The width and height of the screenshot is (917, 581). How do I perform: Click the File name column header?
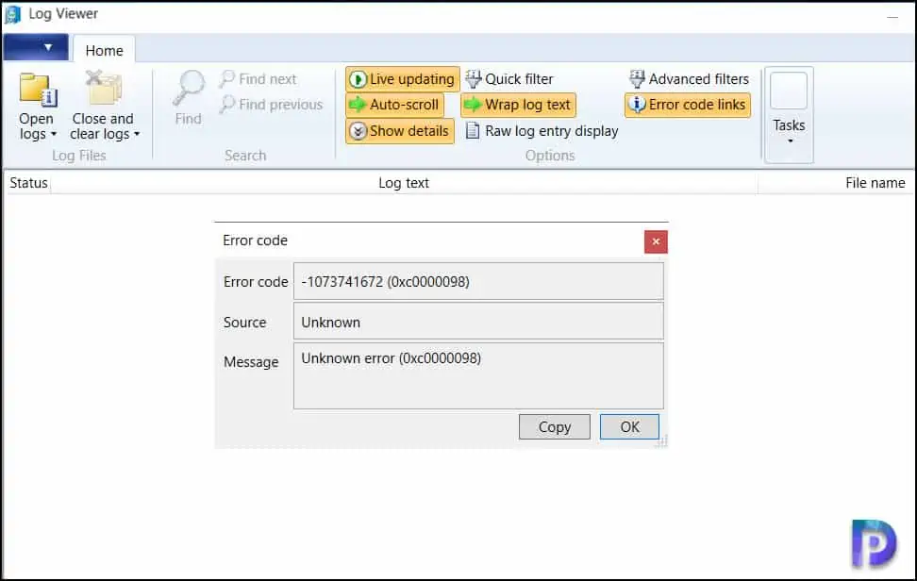point(836,183)
